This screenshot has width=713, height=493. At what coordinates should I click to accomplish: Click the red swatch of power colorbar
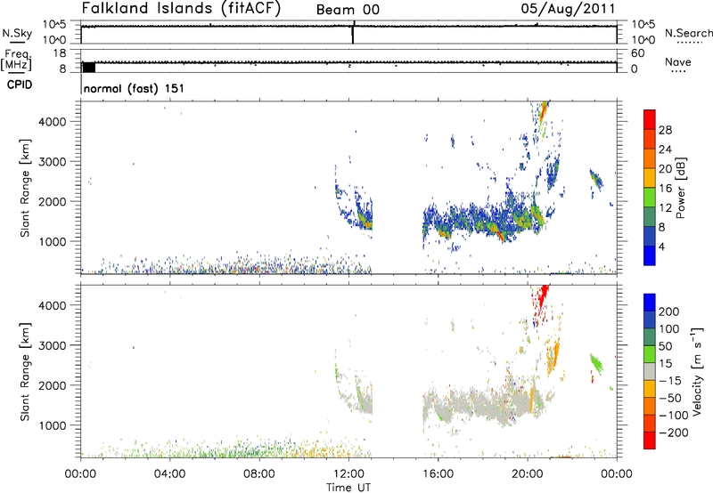tap(650, 119)
